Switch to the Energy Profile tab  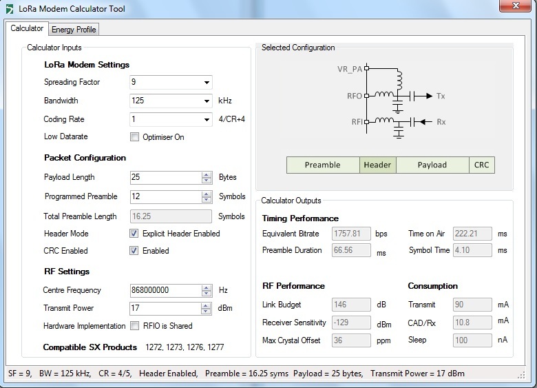tap(74, 30)
